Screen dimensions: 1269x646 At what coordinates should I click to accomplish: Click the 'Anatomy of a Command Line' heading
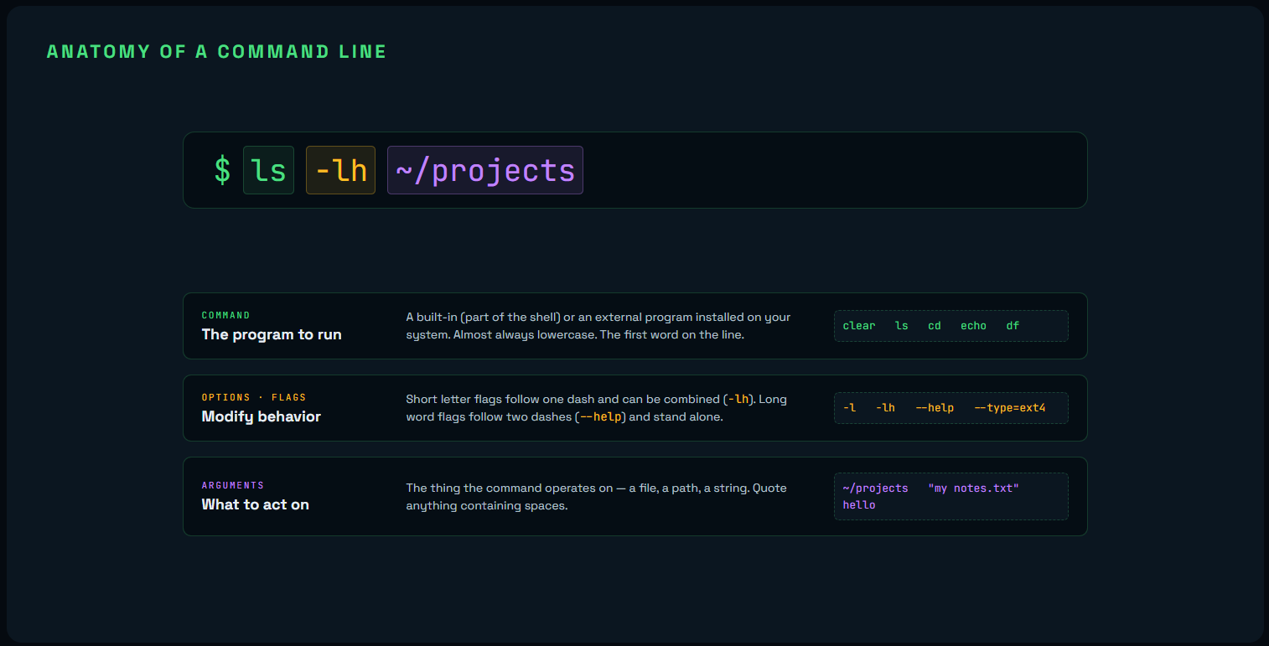(x=217, y=51)
